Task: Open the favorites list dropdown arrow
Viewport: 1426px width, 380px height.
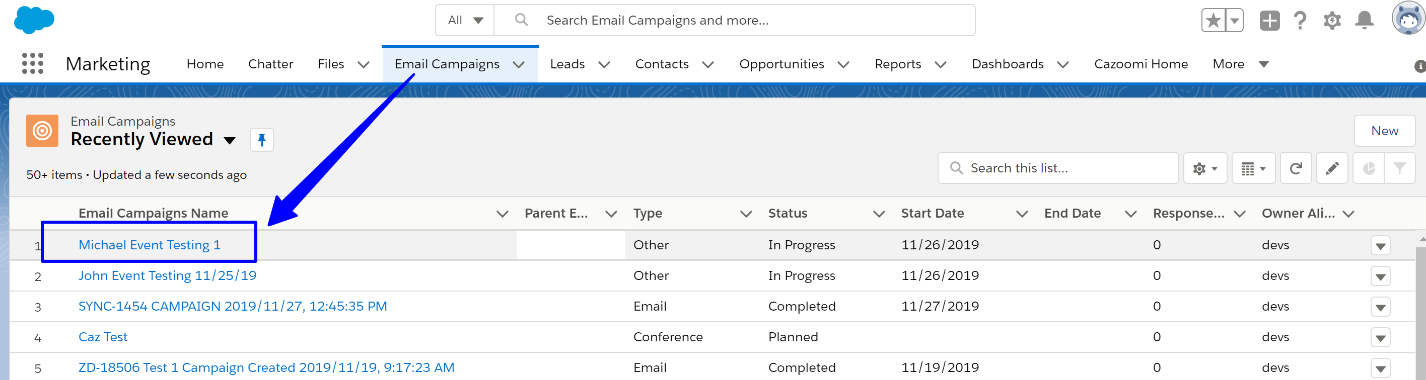Action: [1235, 21]
